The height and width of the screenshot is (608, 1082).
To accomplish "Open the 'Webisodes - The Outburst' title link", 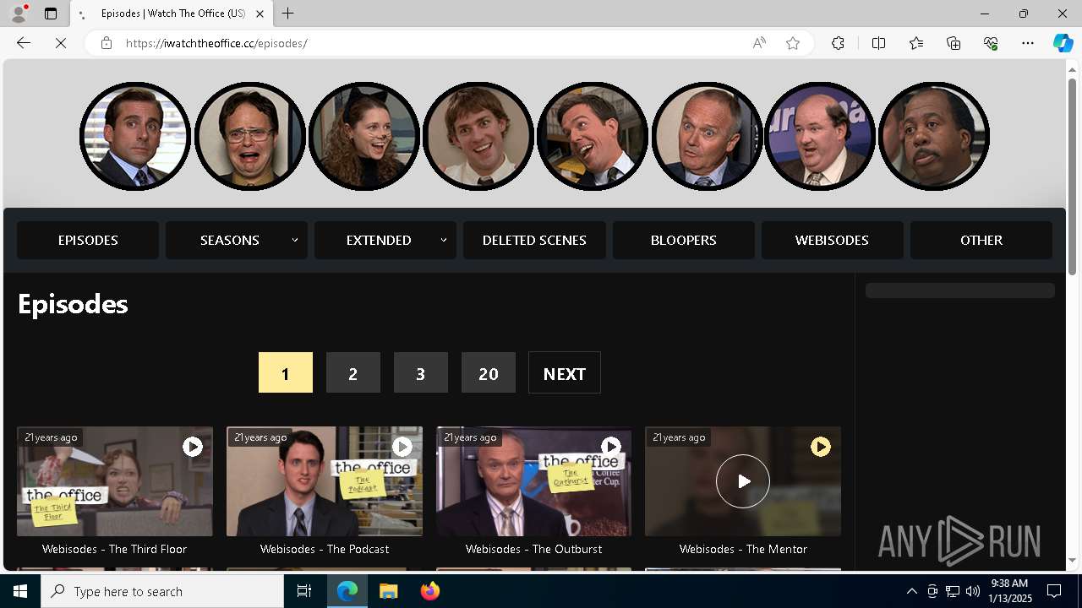I will [533, 549].
